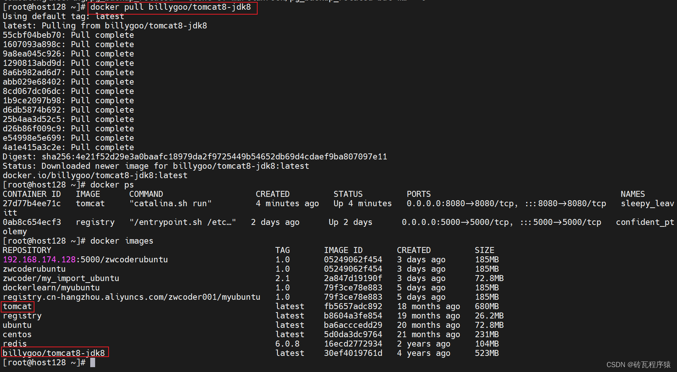Click the layer ID 55cbf04beb70
677x372 pixels.
[x=32, y=35]
